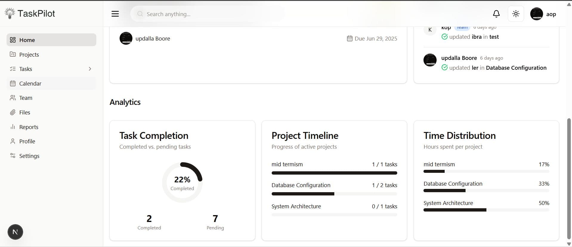Click check icon beside updated ibra
Viewport: 572px width, 247px height.
(444, 37)
